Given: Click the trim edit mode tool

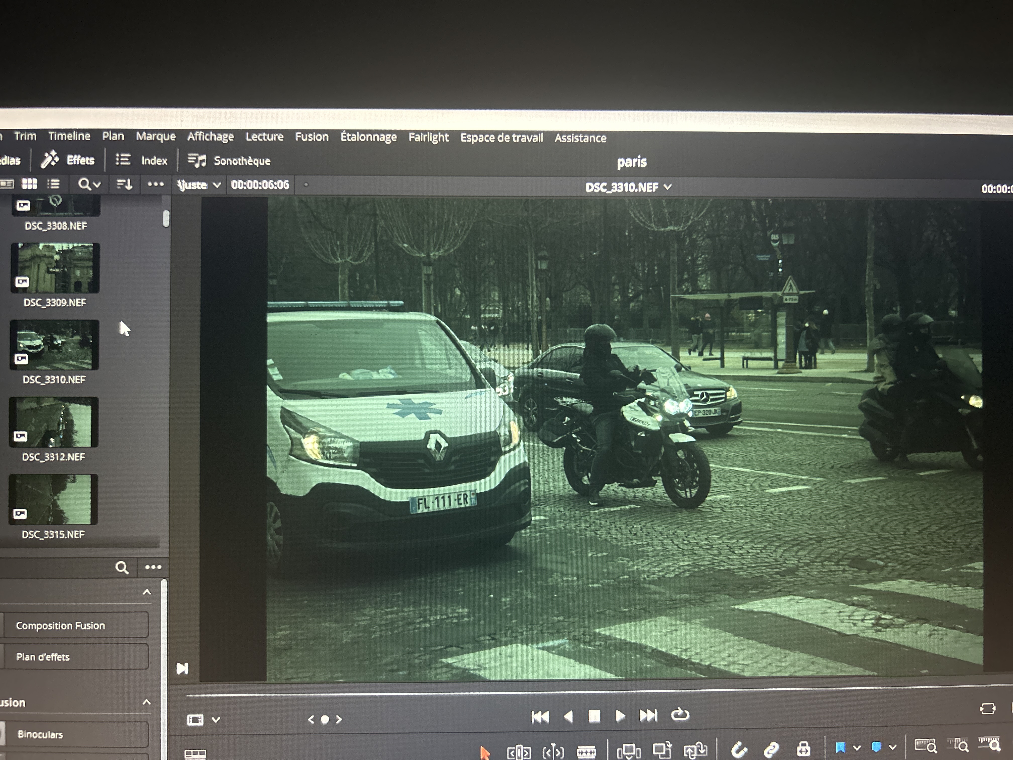Looking at the screenshot, I should (519, 752).
